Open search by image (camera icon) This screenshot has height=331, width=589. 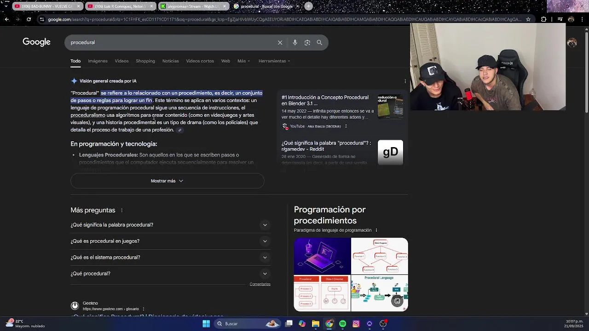[307, 42]
